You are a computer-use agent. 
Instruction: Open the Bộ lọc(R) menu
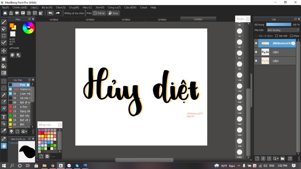tap(47, 7)
